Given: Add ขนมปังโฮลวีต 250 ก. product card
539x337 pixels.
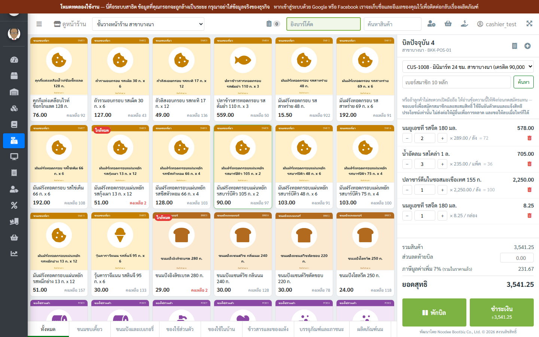Looking at the screenshot, I should (x=365, y=254).
